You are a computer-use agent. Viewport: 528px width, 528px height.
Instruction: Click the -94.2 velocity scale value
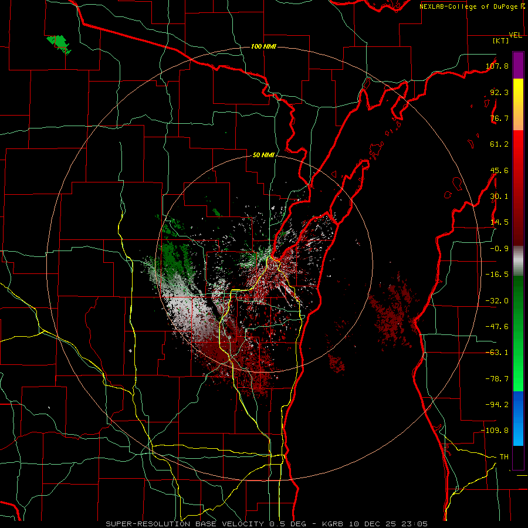(497, 404)
